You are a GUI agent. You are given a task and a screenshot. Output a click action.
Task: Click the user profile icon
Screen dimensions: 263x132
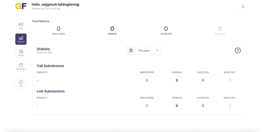pyautogui.click(x=243, y=6)
